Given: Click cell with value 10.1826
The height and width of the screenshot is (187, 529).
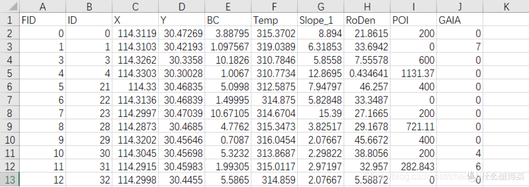Looking at the screenshot, I should 228,60.
